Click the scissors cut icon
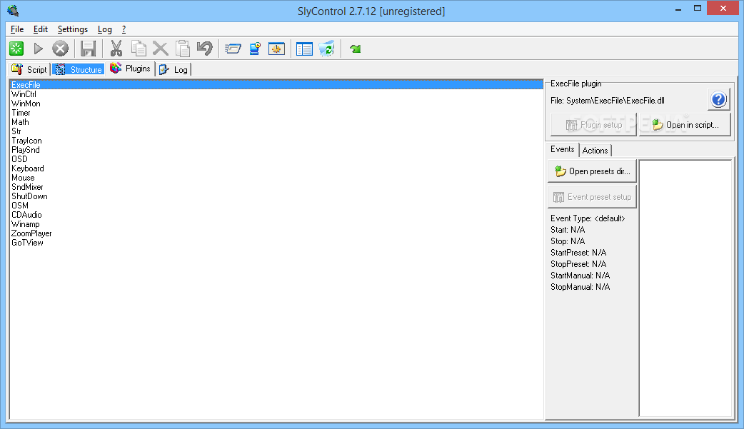 tap(116, 49)
